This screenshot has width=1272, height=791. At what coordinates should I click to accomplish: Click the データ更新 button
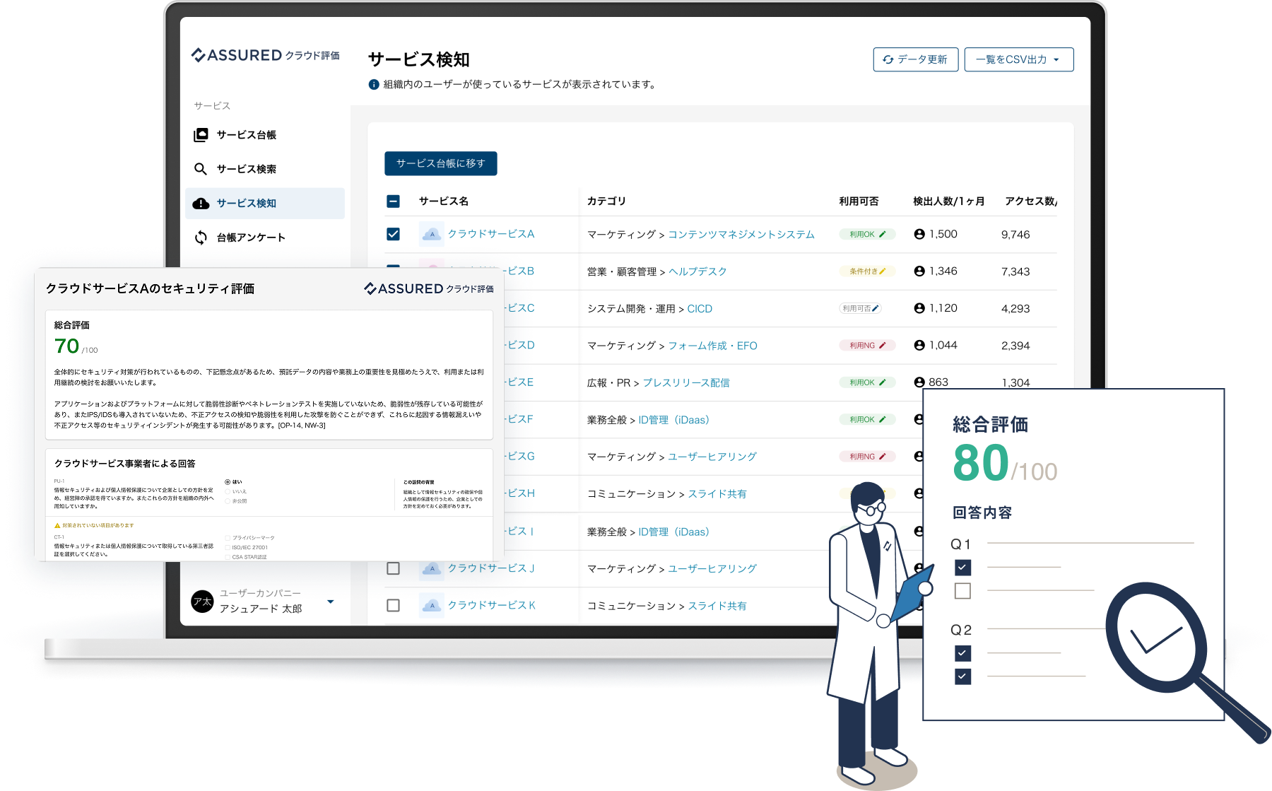915,60
